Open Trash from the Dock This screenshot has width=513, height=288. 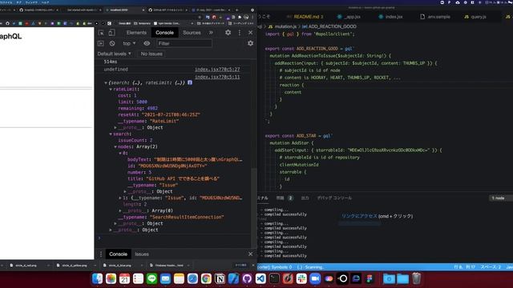(x=416, y=278)
